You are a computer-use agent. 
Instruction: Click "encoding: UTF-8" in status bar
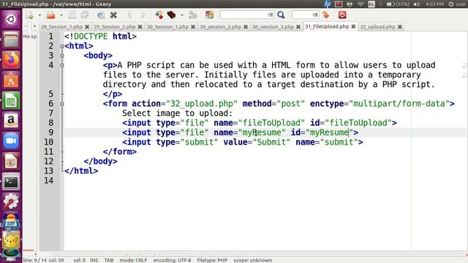[172, 260]
